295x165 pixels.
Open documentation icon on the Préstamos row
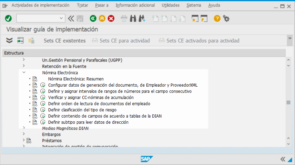(29, 141)
